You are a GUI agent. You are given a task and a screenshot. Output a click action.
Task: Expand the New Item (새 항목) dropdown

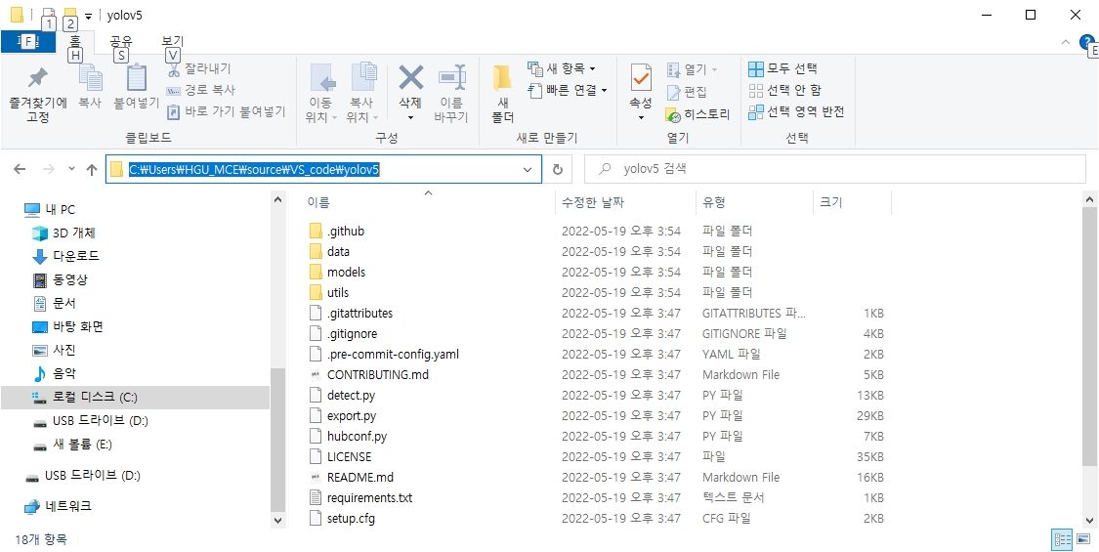pyautogui.click(x=592, y=68)
